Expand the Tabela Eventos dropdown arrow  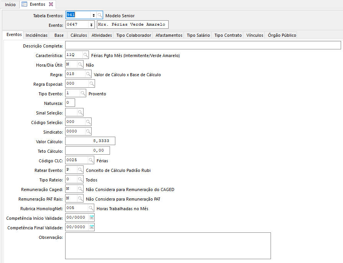click(94, 15)
